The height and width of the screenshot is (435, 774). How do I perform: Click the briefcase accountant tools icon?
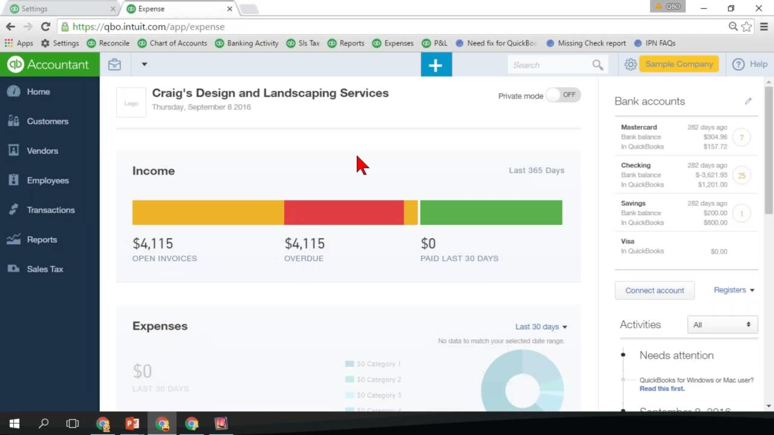pos(114,65)
